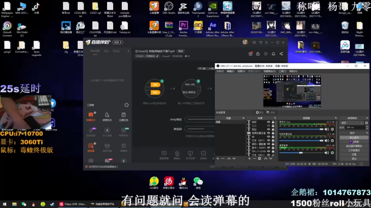371x208 pixels.
Task: Toggle visibility of 视频采集设备 source
Action: [x=269, y=133]
